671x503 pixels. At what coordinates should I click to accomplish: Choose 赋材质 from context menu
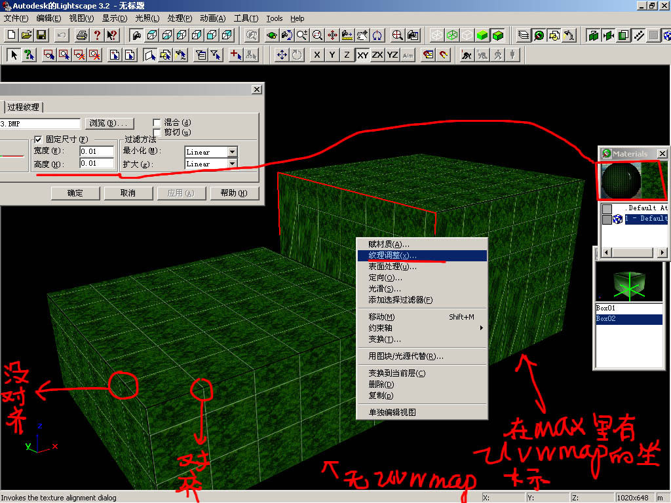click(423, 244)
